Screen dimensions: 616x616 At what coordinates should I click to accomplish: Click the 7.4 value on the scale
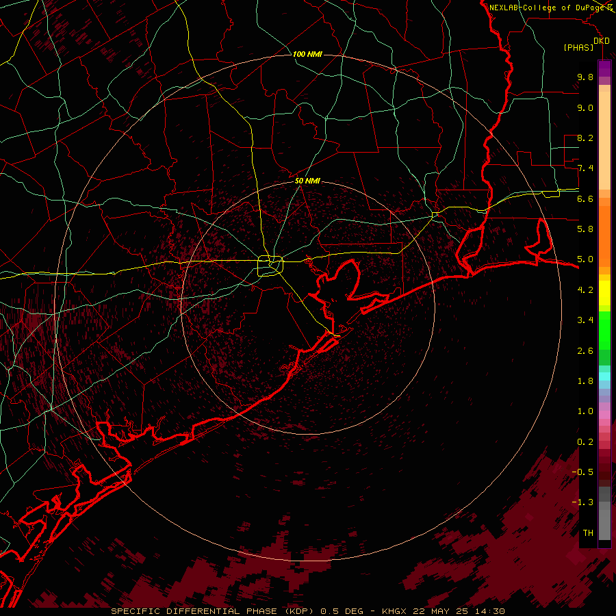click(585, 168)
